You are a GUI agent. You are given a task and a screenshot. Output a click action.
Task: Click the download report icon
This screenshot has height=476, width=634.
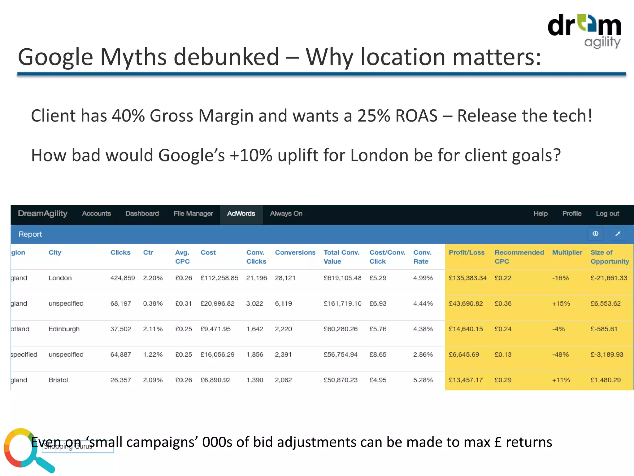[595, 234]
